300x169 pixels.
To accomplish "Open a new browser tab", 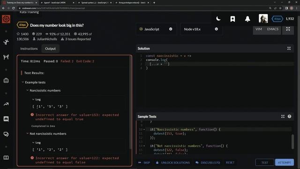I will click(154, 3).
